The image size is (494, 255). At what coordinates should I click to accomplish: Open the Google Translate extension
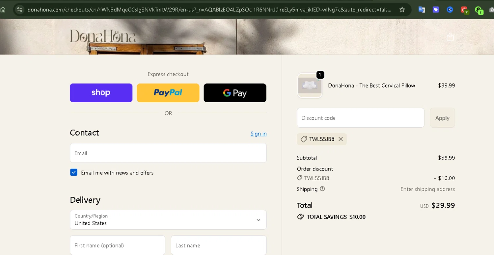tap(422, 10)
